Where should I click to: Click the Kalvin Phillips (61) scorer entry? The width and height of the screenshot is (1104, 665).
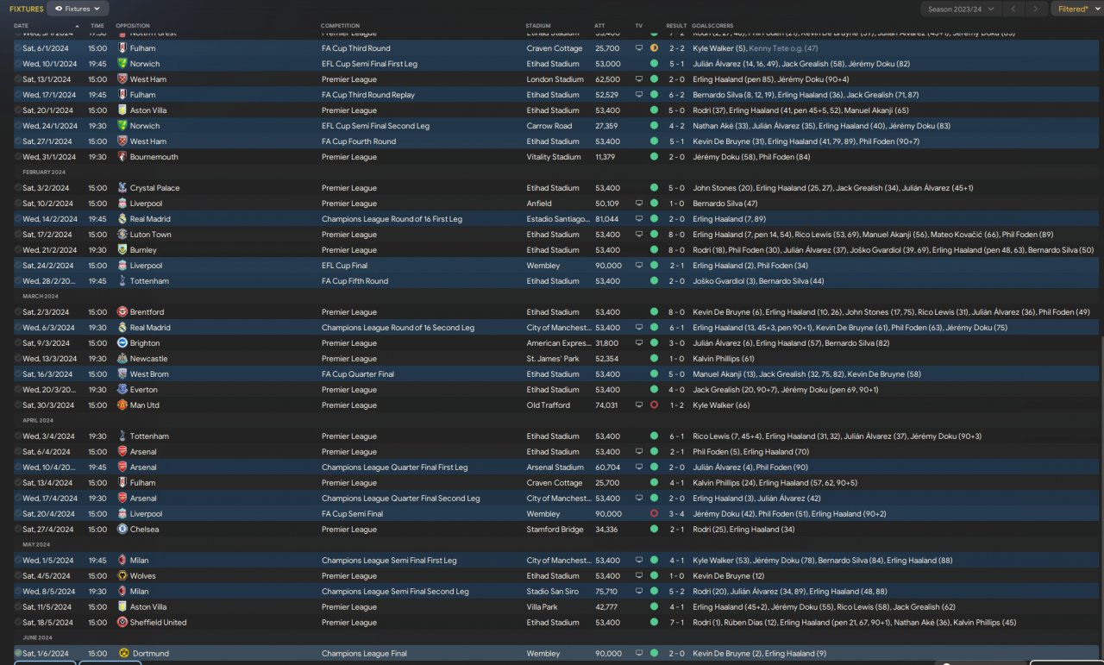(724, 359)
